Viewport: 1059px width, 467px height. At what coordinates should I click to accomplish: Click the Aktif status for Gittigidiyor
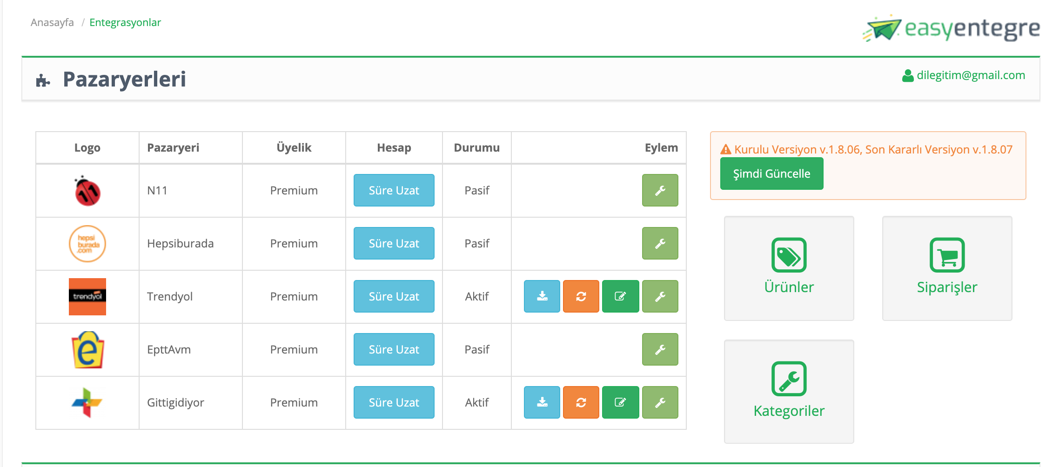pos(477,403)
